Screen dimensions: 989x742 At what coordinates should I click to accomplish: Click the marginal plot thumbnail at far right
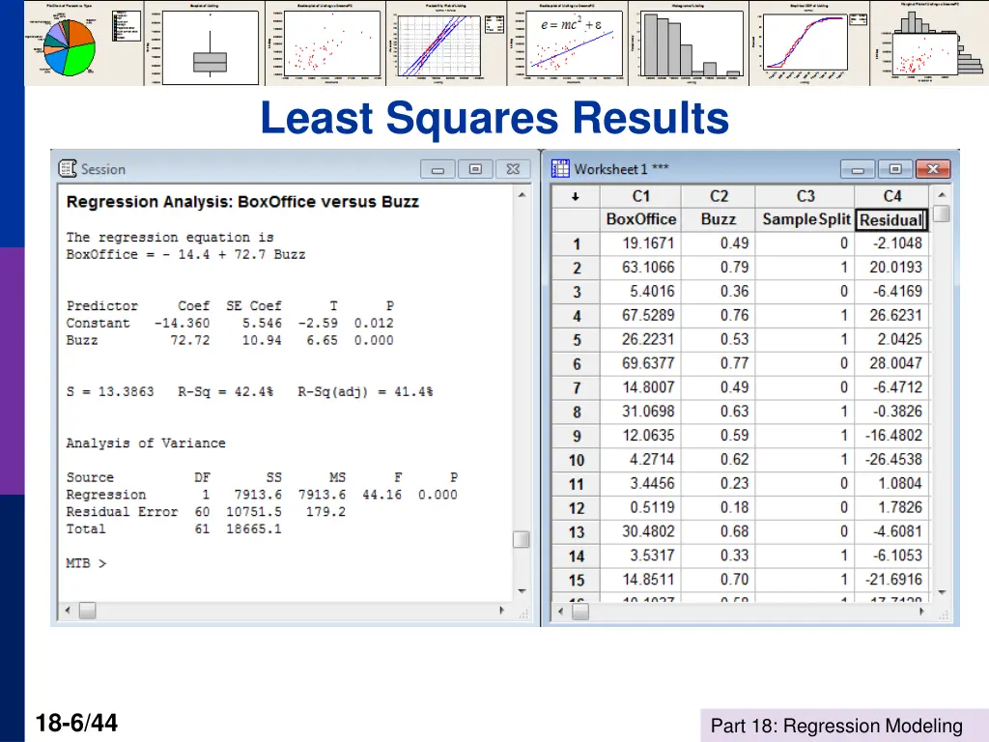(930, 43)
